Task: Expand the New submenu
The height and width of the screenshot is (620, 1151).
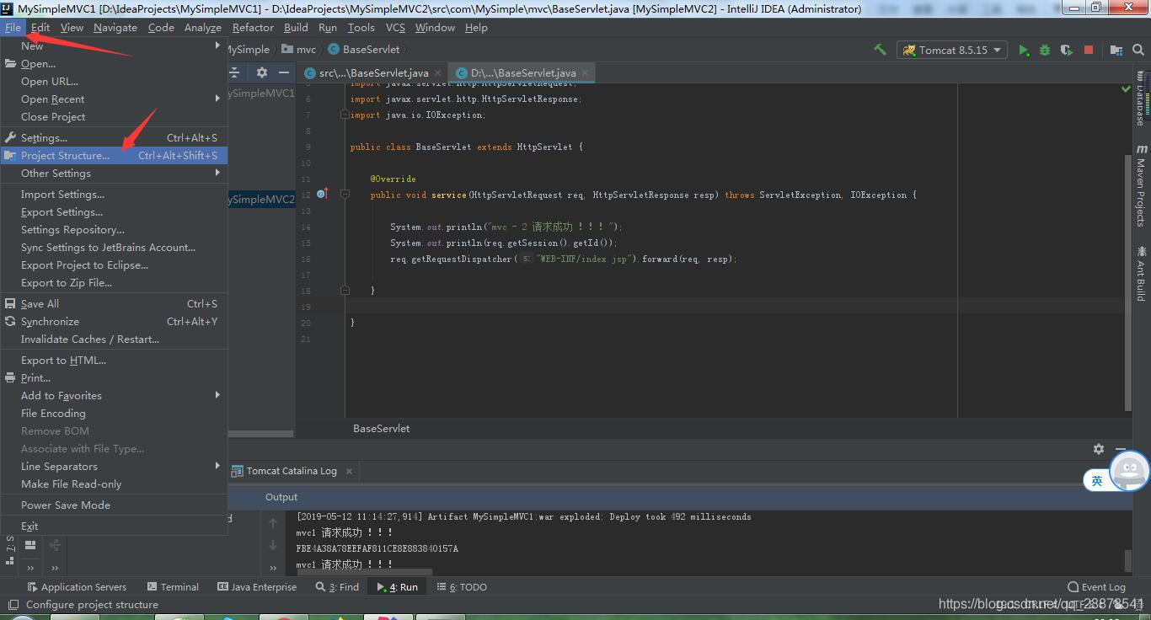Action: click(x=114, y=45)
